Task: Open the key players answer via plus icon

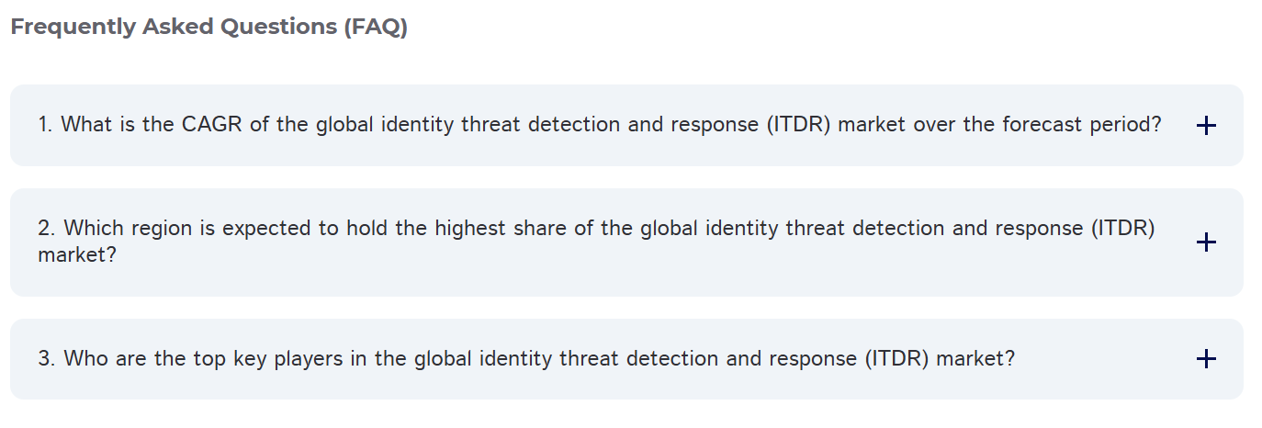Action: coord(1207,359)
